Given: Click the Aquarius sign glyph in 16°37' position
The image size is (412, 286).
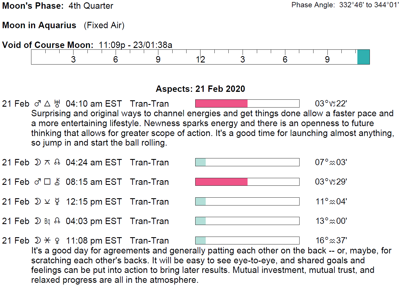Looking at the screenshot, I should point(332,241).
